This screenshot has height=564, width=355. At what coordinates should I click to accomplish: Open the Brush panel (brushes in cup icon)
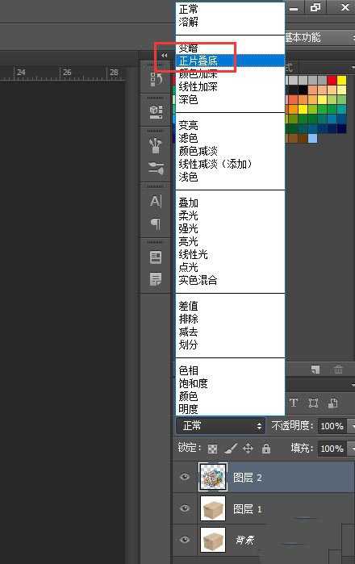pos(156,145)
